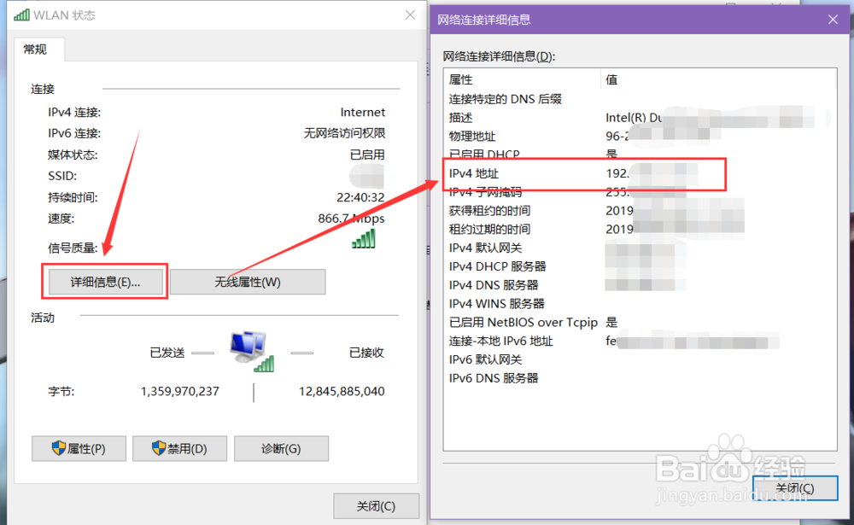Click received bytes value 12,845,885,040
854x525 pixels.
[342, 391]
